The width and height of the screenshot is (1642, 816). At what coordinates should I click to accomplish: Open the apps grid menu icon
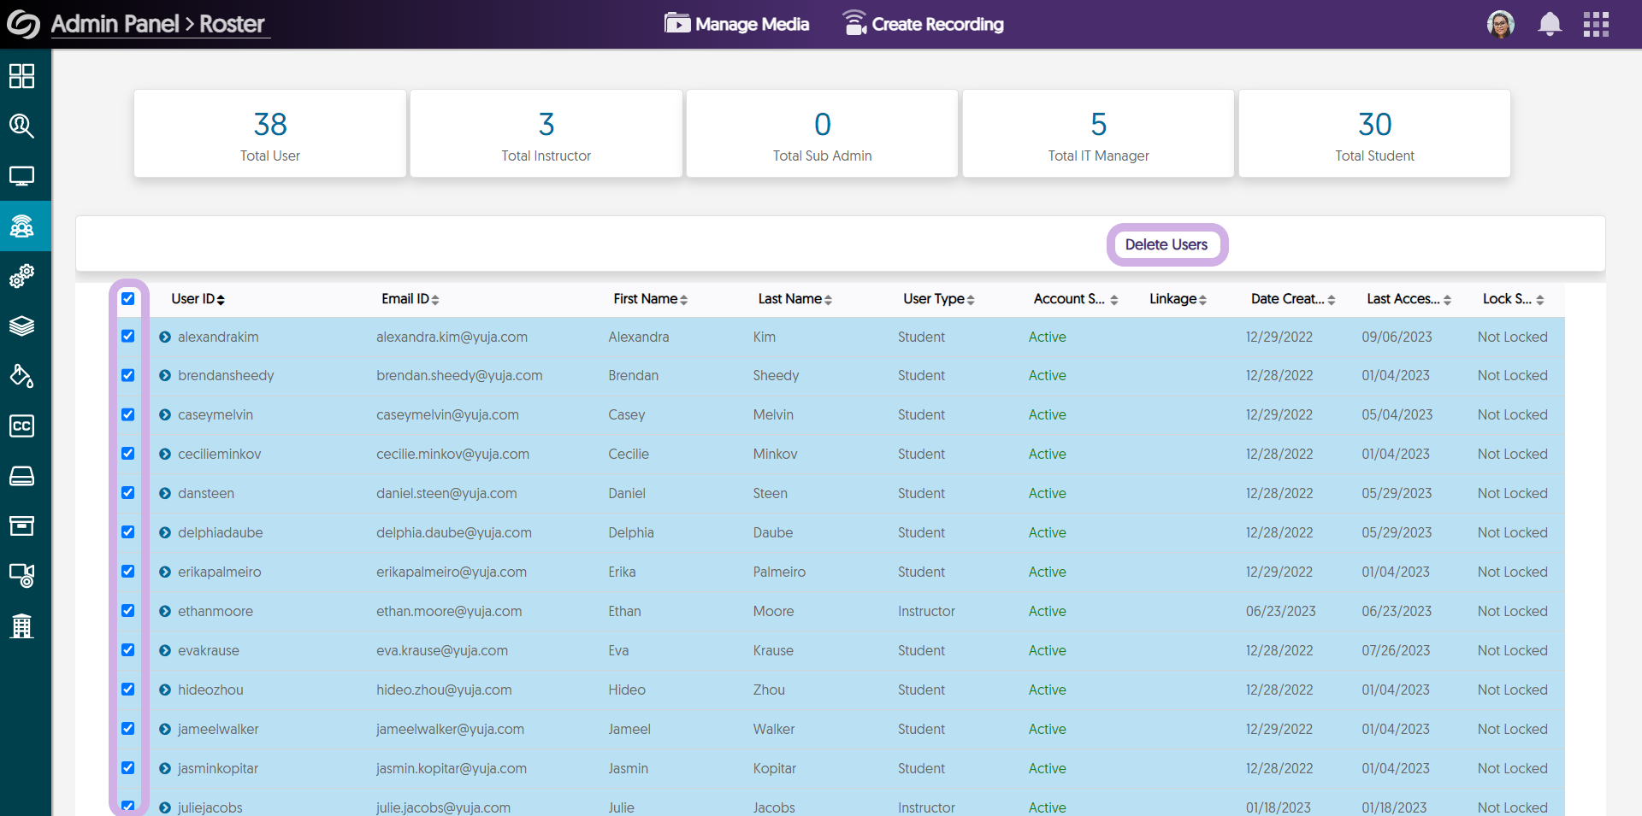pos(1595,24)
